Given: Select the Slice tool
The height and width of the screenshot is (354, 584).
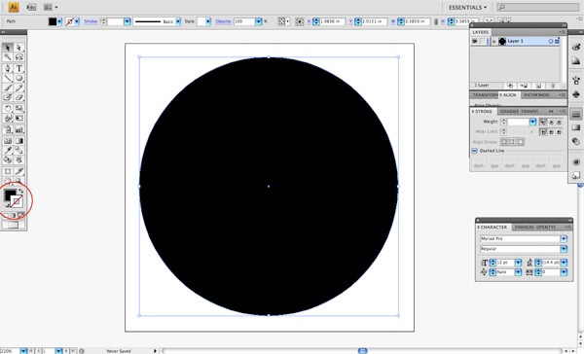Looking at the screenshot, I should (19, 171).
